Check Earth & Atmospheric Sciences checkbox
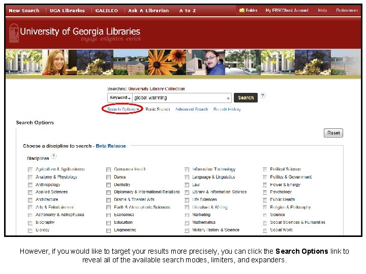The height and width of the screenshot is (274, 366). (108, 208)
